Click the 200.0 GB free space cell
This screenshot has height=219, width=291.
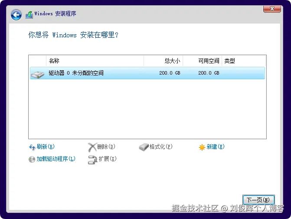pos(209,73)
